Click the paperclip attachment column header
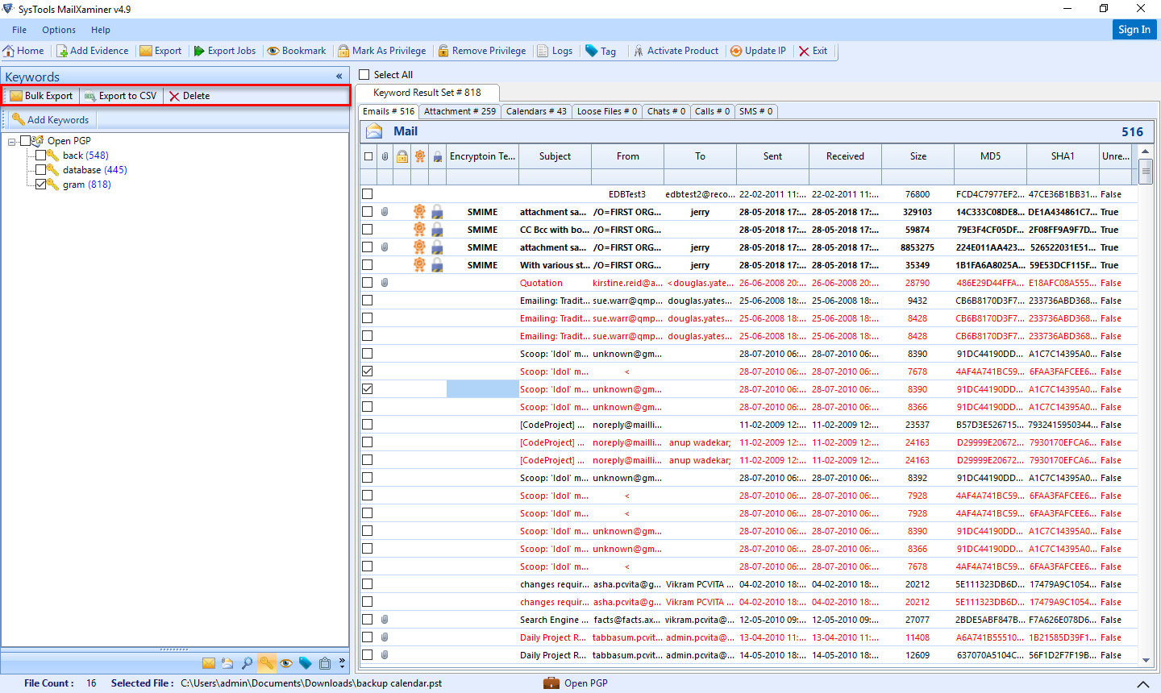 [x=385, y=156]
